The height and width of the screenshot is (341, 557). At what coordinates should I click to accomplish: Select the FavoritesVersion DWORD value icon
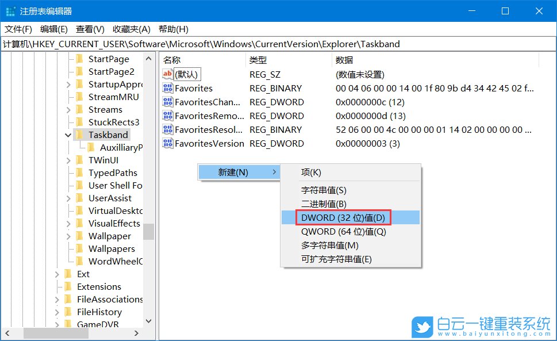167,143
